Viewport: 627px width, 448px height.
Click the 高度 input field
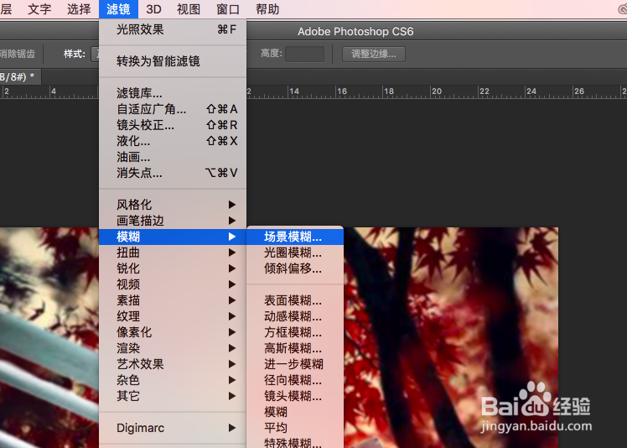pos(304,54)
